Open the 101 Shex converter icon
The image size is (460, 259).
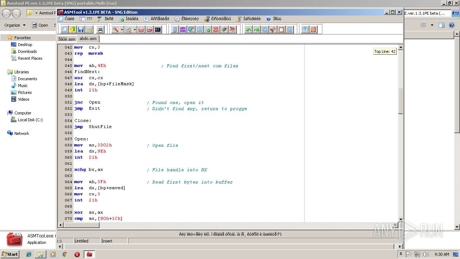pos(216,29)
